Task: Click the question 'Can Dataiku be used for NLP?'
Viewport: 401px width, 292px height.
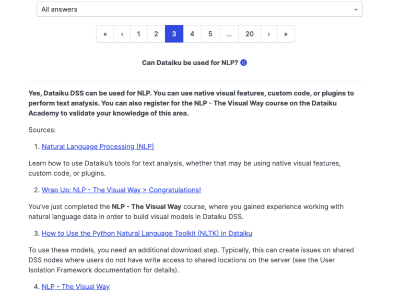Action: (190, 63)
